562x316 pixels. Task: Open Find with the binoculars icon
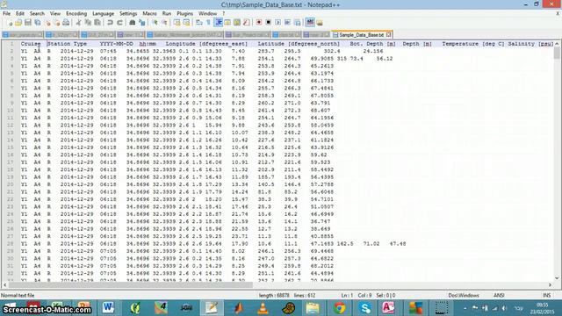(133, 23)
